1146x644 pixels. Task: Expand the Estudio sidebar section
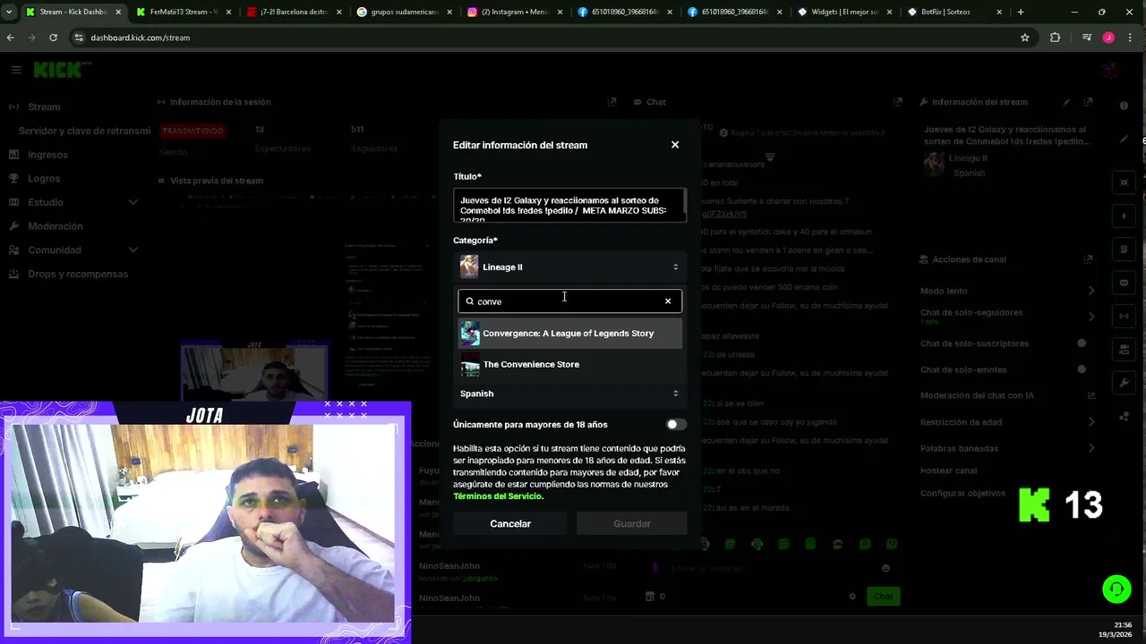[133, 203]
